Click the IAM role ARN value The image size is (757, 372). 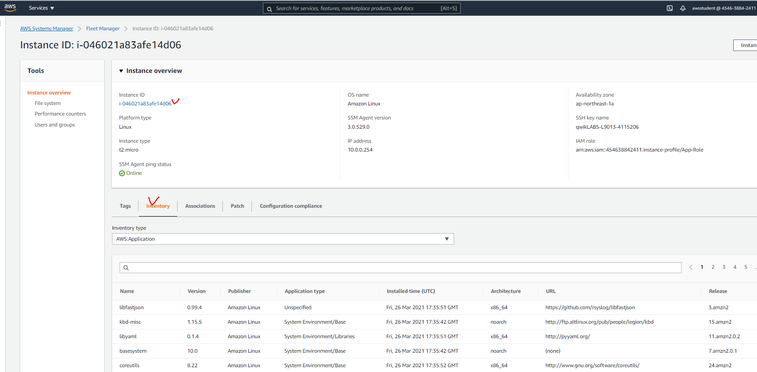pyautogui.click(x=640, y=150)
